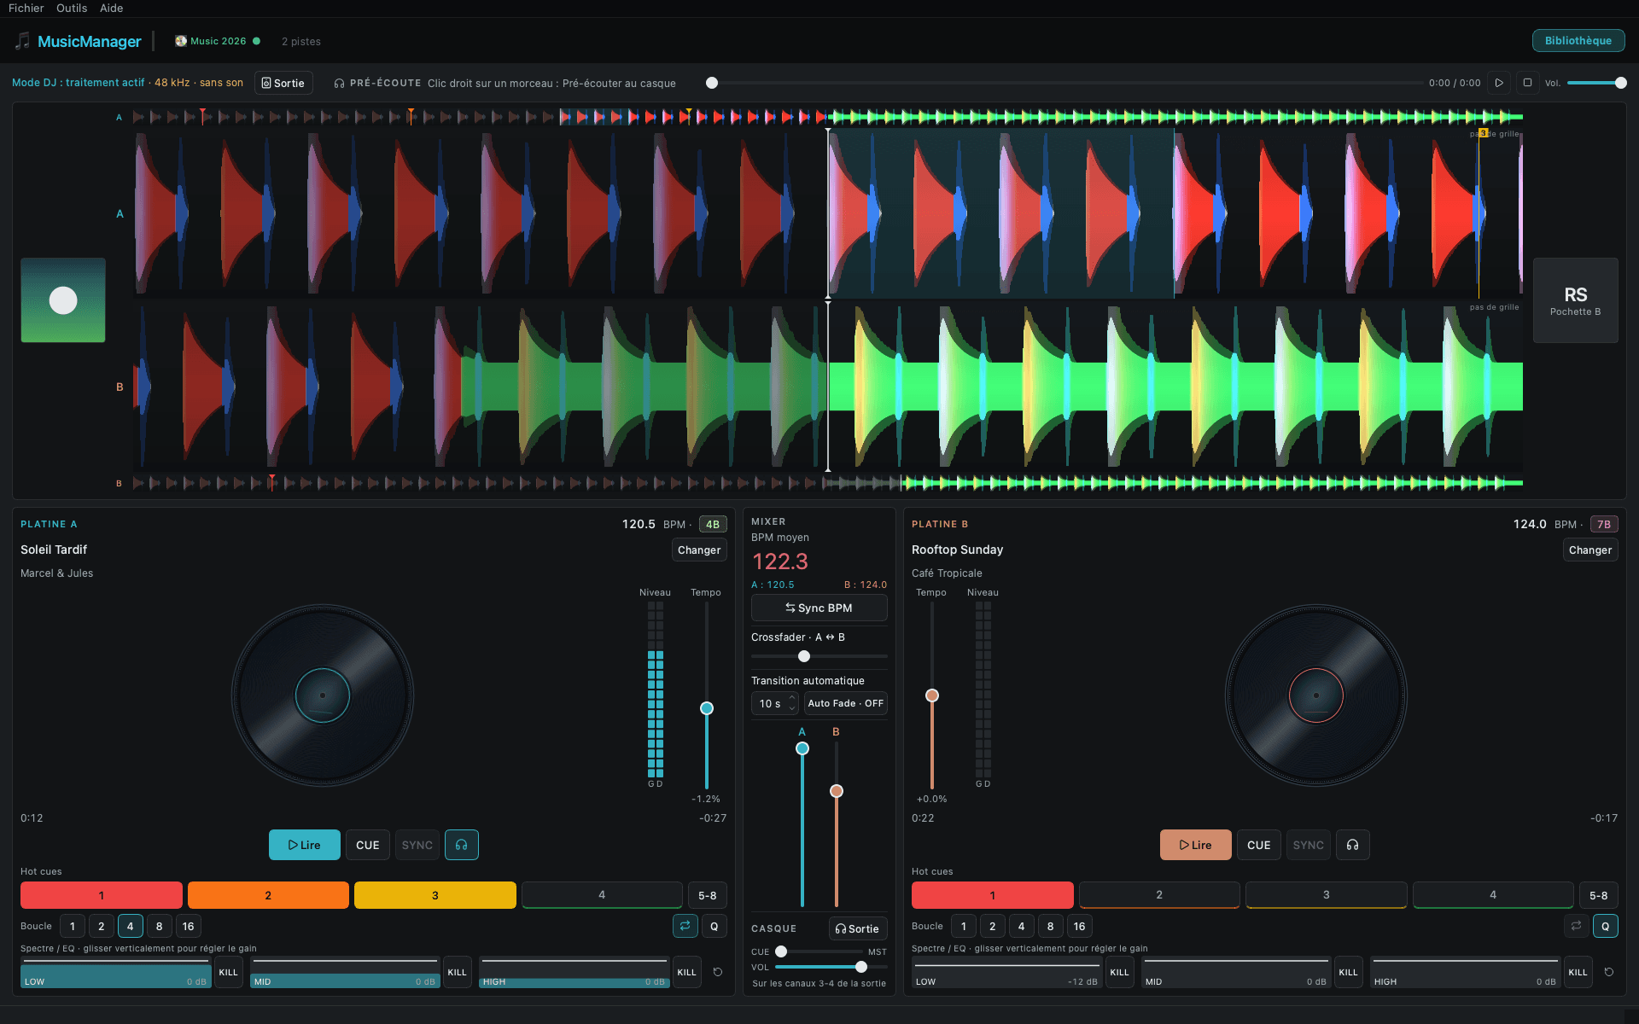Switch hot cues to bank 5-8 on Platine A
Viewport: 1639px width, 1024px height.
point(708,895)
